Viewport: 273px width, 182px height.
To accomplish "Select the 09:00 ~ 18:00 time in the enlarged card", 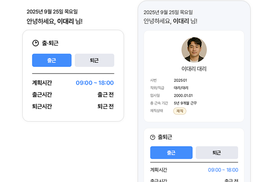I will pos(94,83).
